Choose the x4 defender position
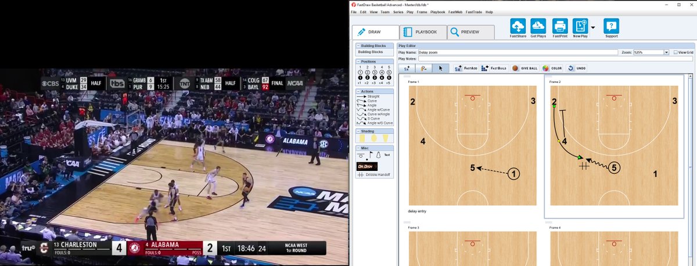Image resolution: width=697 pixels, height=266 pixels. click(381, 83)
